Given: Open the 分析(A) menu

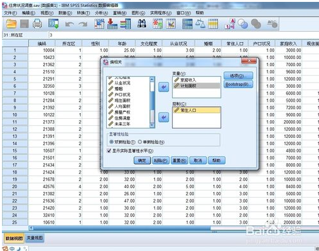Looking at the screenshot, I should [x=102, y=13].
